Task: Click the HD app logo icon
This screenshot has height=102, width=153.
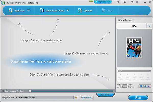Action: click(x=3, y=2)
